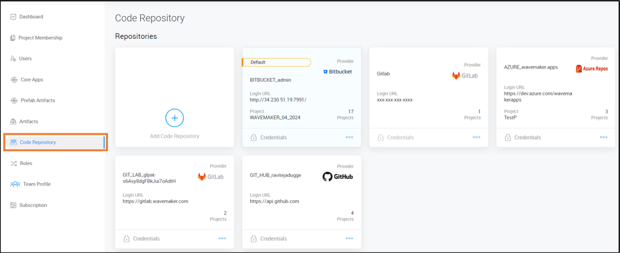Click the 3 Projects count on Azure card
The width and height of the screenshot is (620, 253).
tap(600, 115)
